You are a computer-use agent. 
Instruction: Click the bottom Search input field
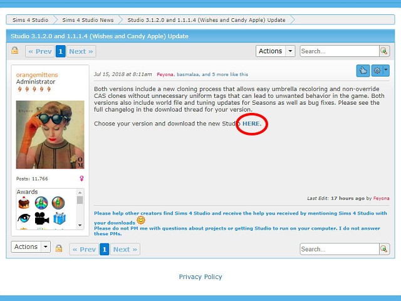click(x=340, y=249)
